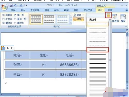
Task: Open the 审阅 tab
Action: (66, 10)
